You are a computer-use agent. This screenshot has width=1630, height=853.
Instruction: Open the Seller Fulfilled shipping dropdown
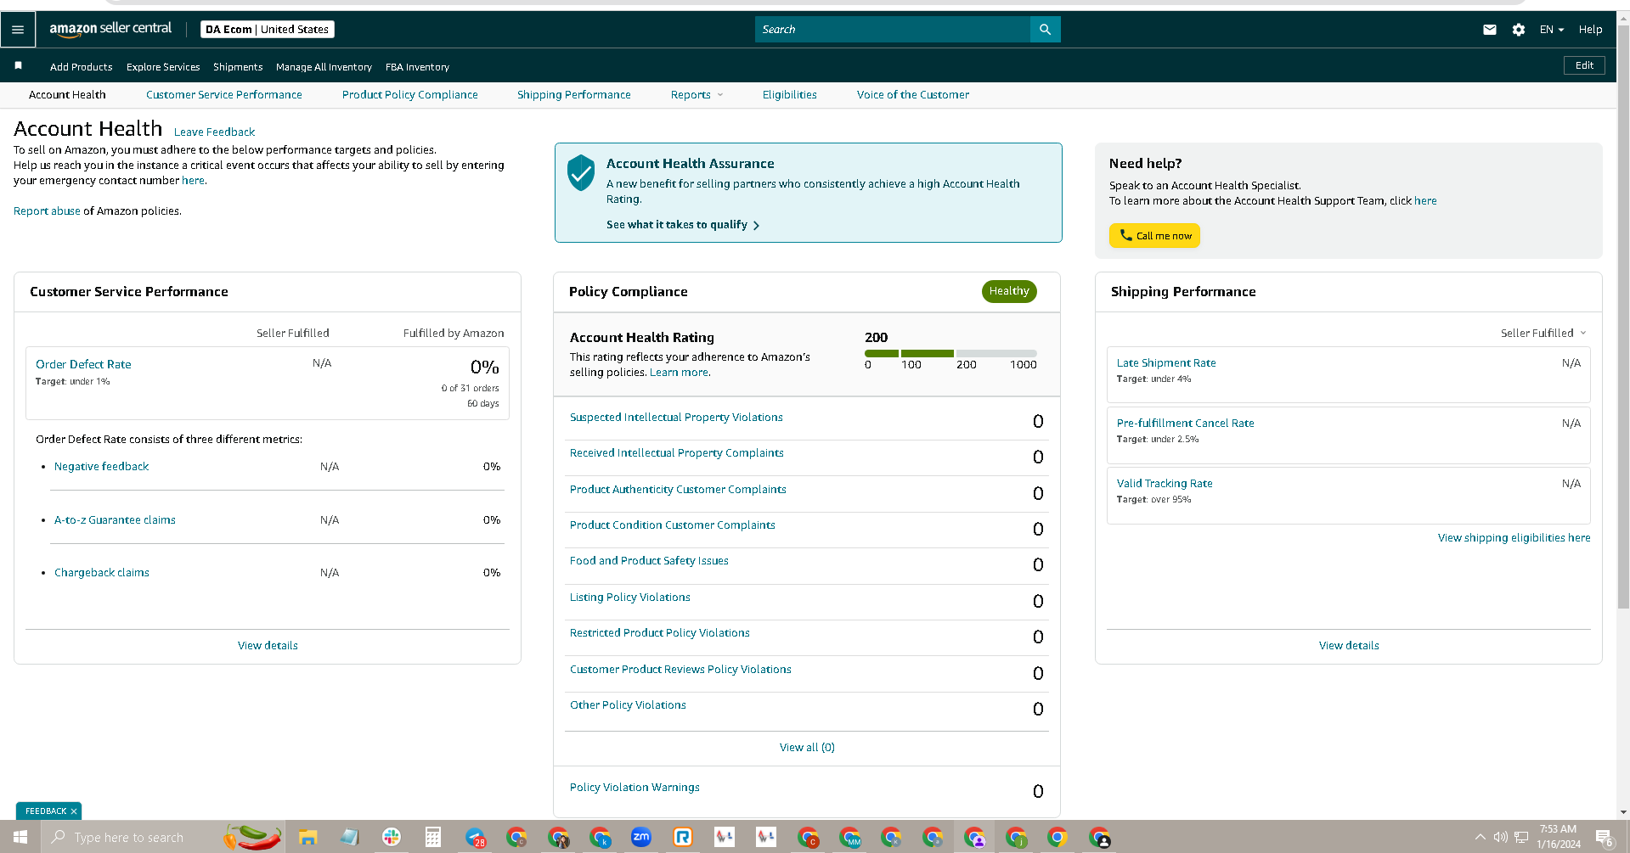[x=1543, y=333]
